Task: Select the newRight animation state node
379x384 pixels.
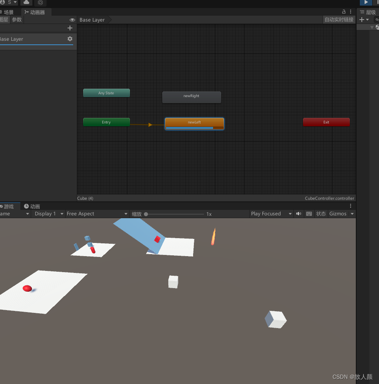Action: pyautogui.click(x=191, y=97)
